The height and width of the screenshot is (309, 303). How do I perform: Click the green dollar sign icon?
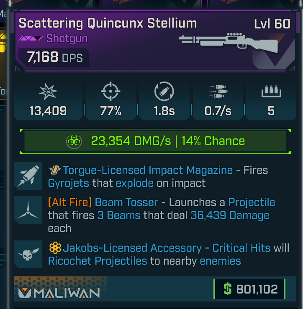227,289
